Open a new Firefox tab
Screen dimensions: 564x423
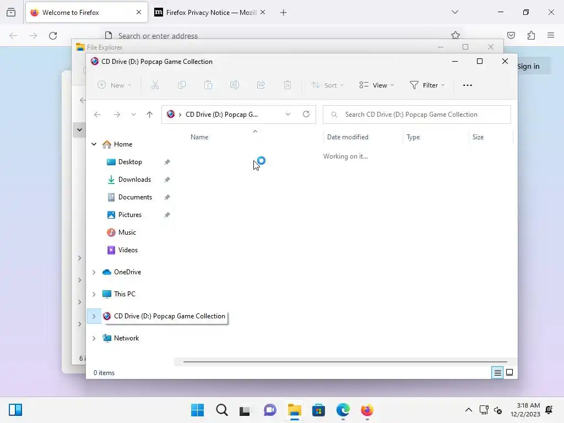284,13
